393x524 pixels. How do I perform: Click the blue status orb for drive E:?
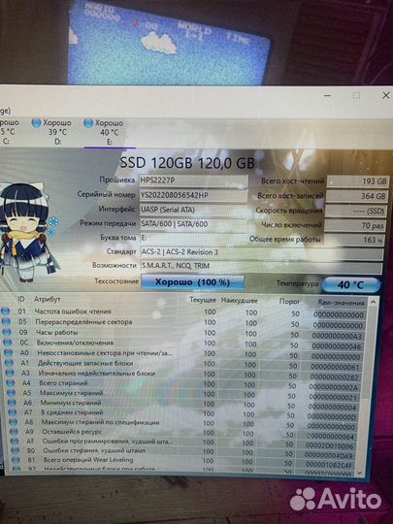pos(88,123)
